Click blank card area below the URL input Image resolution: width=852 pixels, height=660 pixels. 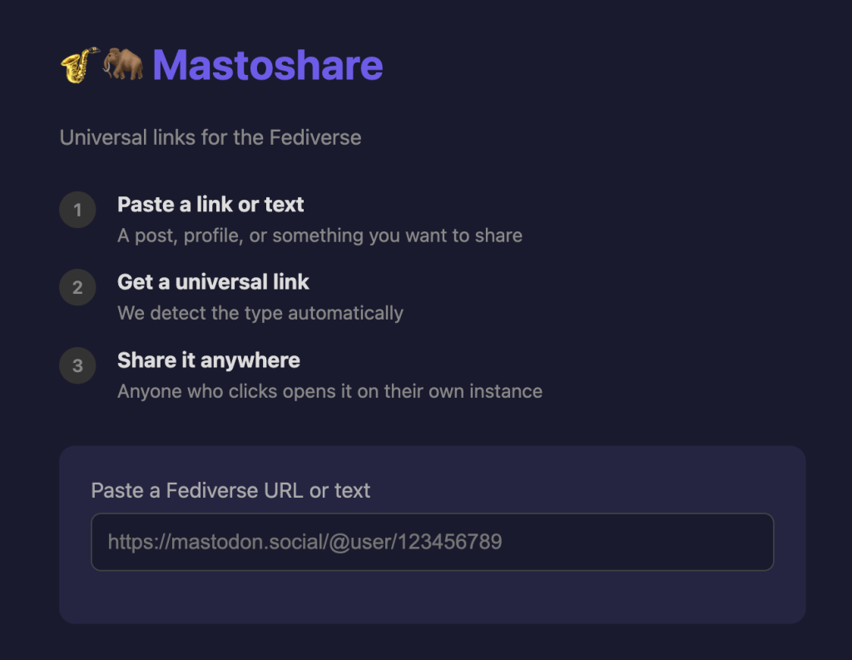click(432, 597)
